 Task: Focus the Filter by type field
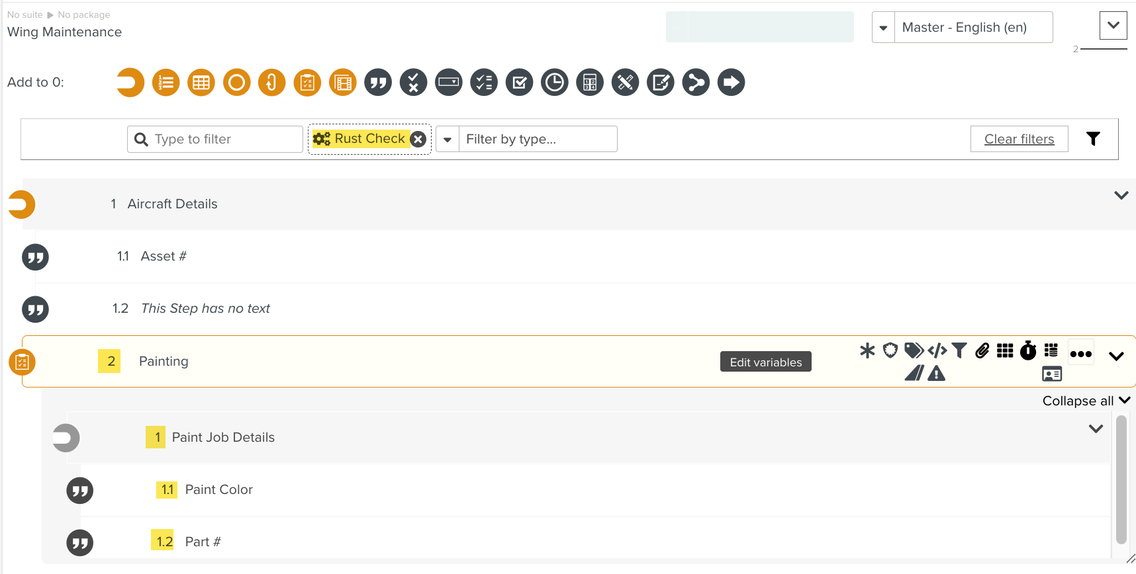pos(538,139)
